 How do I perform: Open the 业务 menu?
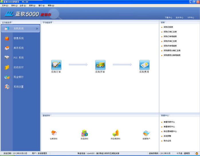(23, 5)
